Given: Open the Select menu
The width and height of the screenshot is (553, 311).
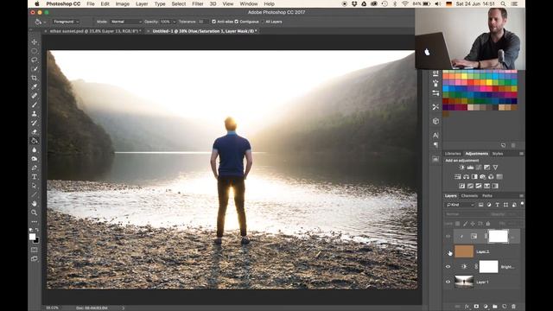Looking at the screenshot, I should click(x=179, y=3).
